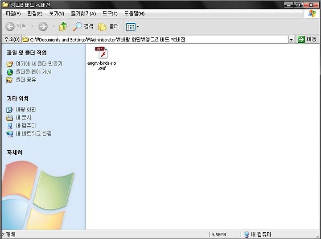Open the views icon button
This screenshot has width=321, height=239.
131,27
